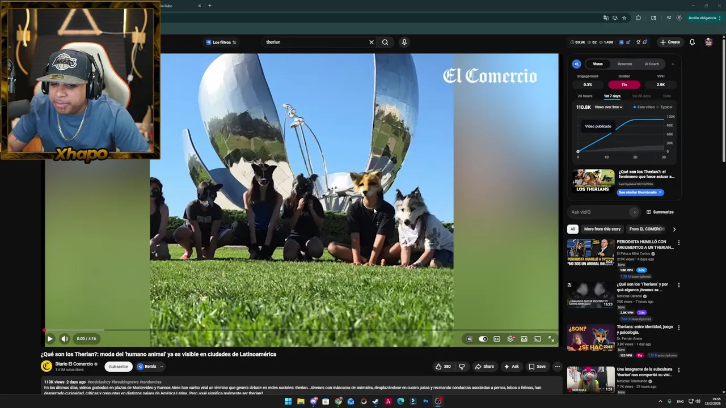Show more chips with the right arrow
Screen dimensions: 726x408
674,229
